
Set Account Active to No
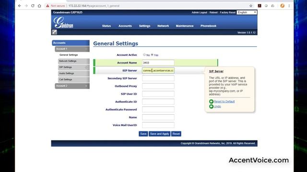[x=144, y=55]
